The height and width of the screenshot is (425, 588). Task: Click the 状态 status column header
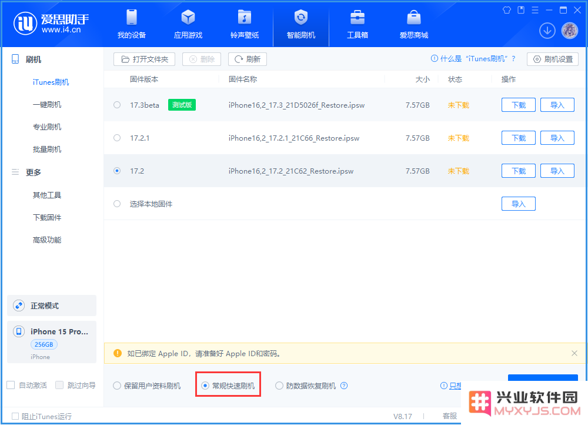(455, 79)
